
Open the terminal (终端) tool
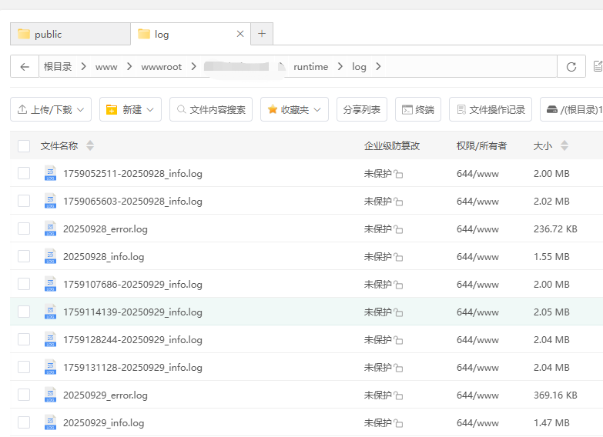click(418, 109)
